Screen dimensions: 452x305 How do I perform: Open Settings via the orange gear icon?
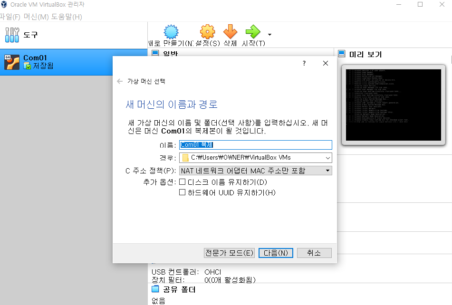coord(207,32)
